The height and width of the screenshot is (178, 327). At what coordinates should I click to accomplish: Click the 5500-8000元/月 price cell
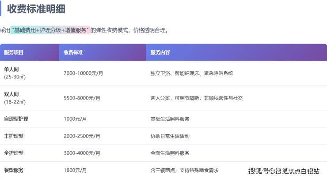point(82,98)
